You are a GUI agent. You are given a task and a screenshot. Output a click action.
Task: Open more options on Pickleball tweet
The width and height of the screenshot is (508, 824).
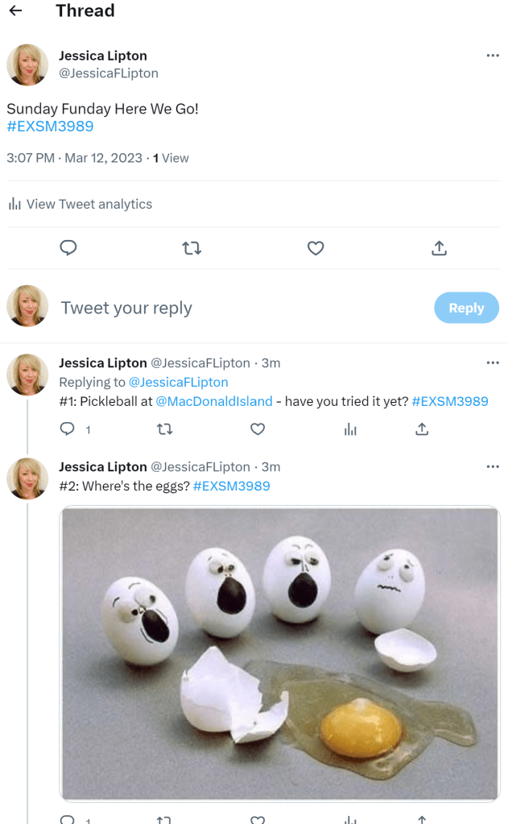493,363
